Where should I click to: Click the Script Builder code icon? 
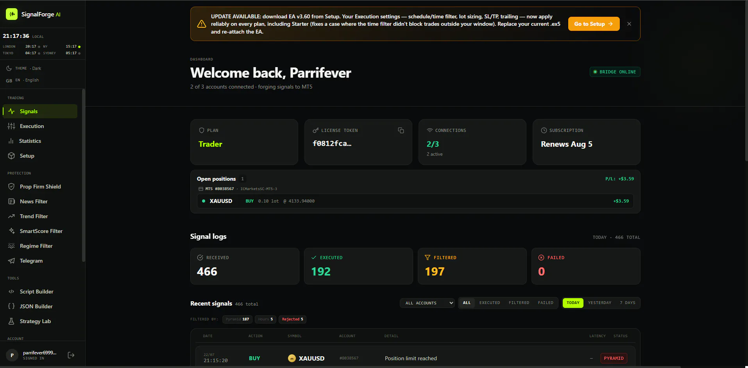click(x=11, y=292)
